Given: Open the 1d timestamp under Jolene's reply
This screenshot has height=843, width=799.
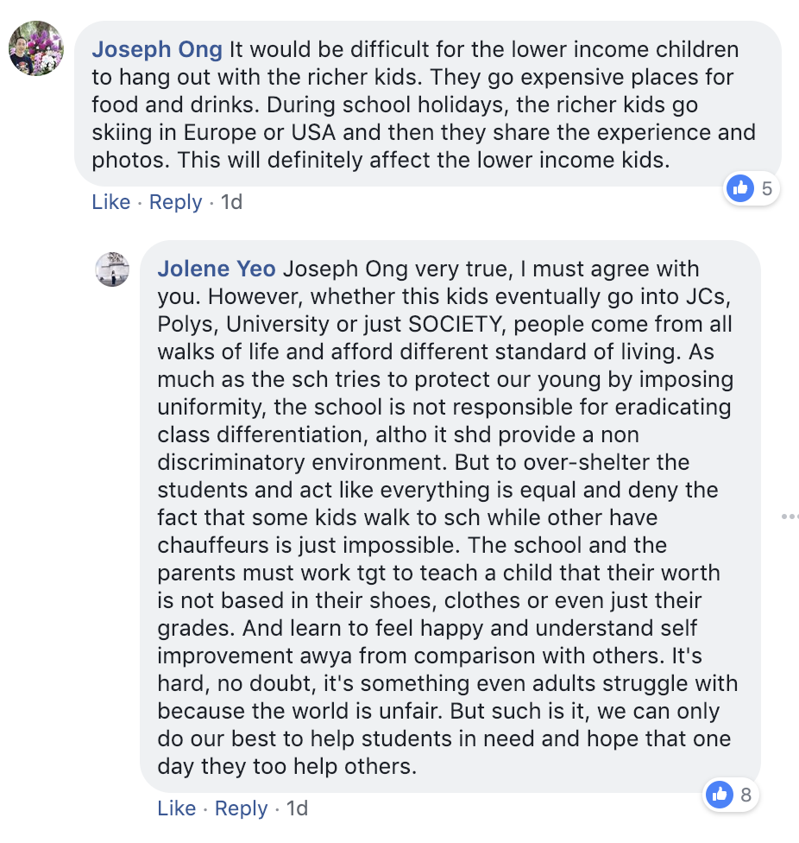Looking at the screenshot, I should click(297, 808).
